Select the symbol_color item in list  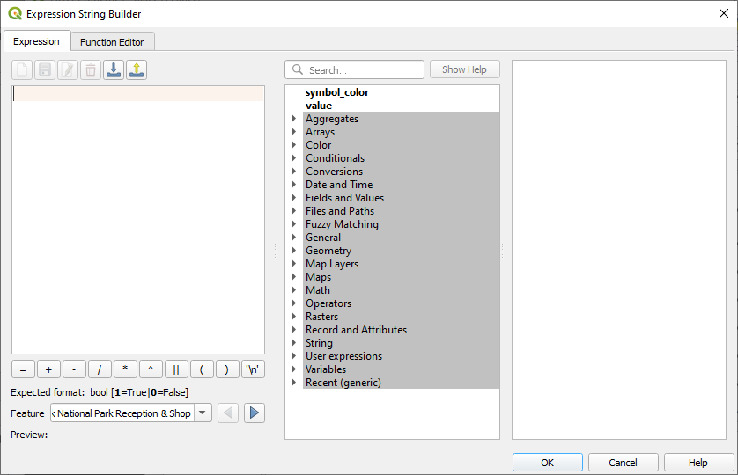(x=337, y=92)
